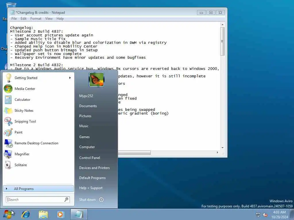294x220 pixels.
Task: Click the muted volume tray icon
Action: pyautogui.click(x=265, y=215)
